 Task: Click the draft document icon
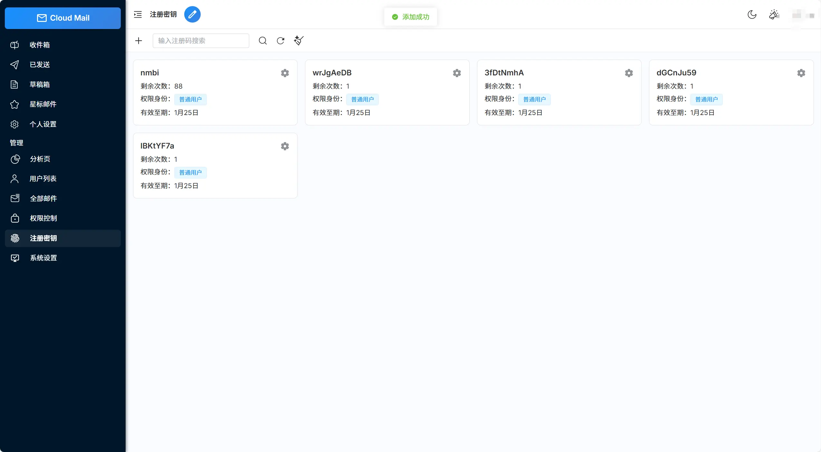coord(14,84)
